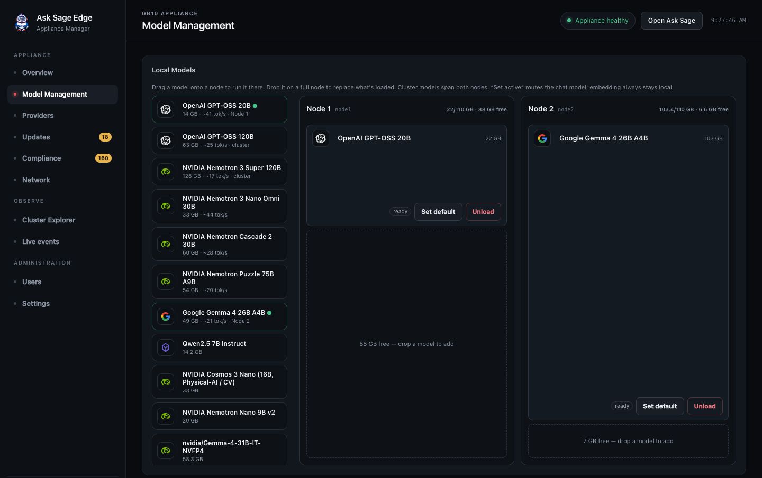Click the 22 GB size on Node 1 model
Screen dimensions: 762x478
pyautogui.click(x=493, y=139)
